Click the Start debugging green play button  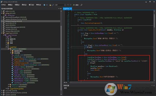click(x=74, y=5)
